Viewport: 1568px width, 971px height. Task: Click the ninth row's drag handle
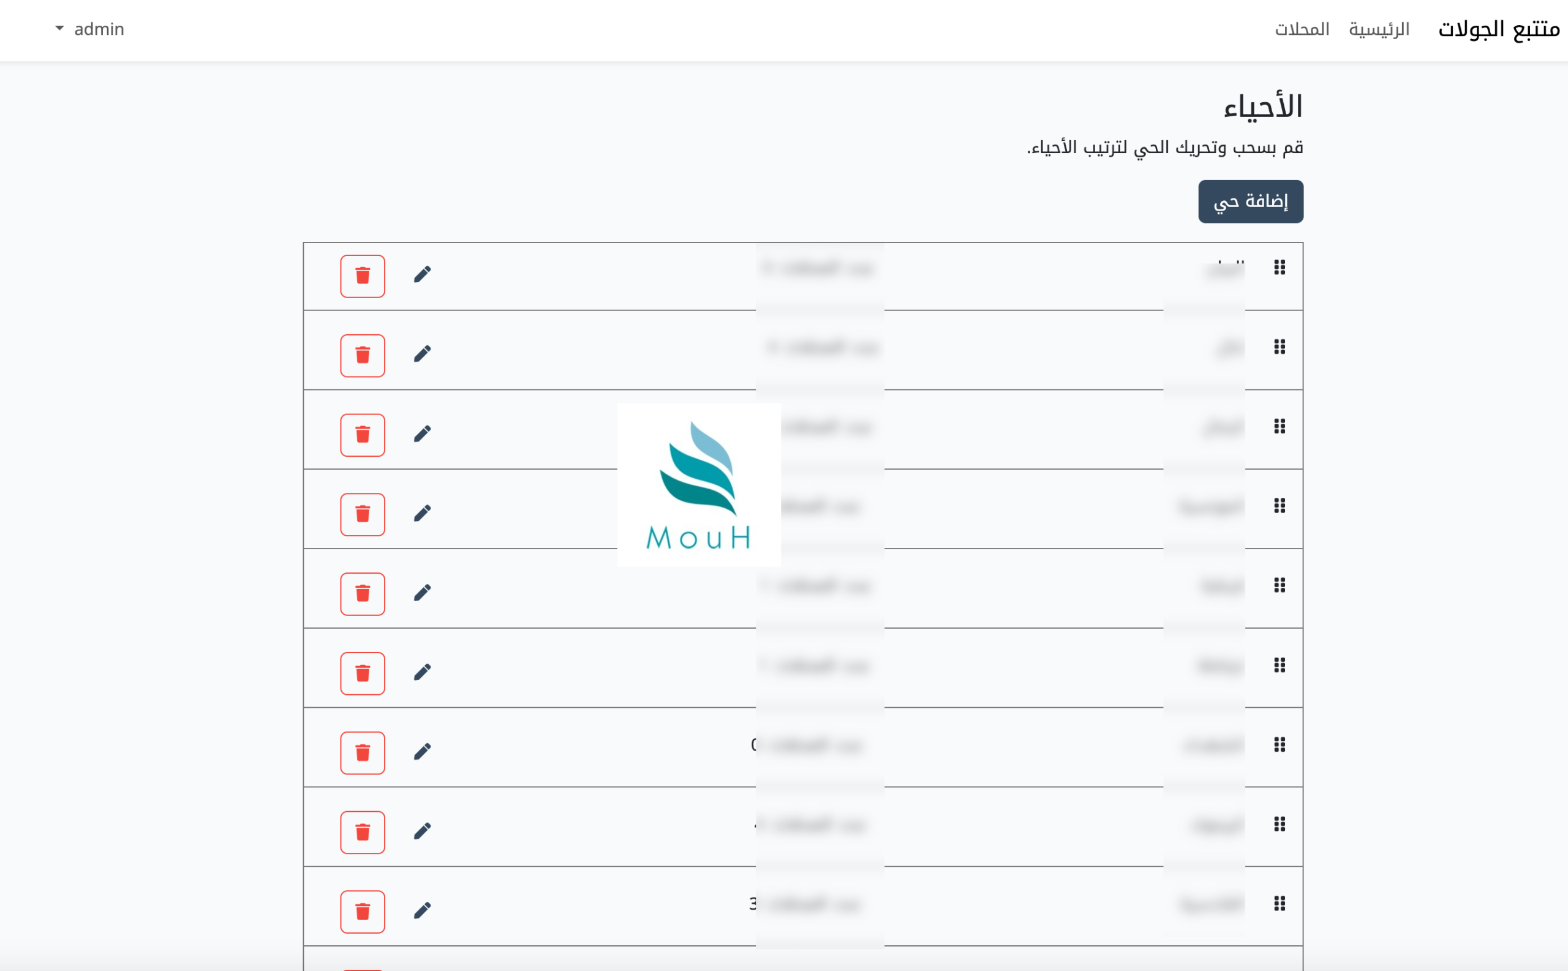(1279, 904)
